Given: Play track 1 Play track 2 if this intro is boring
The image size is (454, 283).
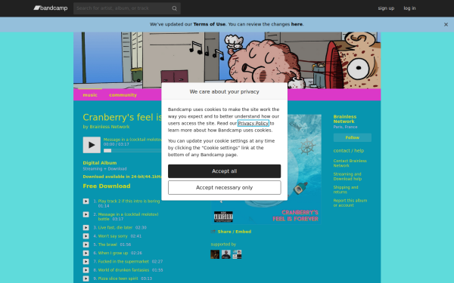Looking at the screenshot, I should [86, 201].
